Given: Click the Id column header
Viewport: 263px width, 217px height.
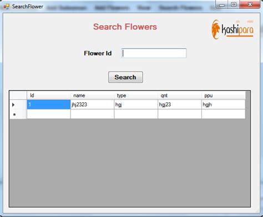Looking at the screenshot, I should pos(49,95).
